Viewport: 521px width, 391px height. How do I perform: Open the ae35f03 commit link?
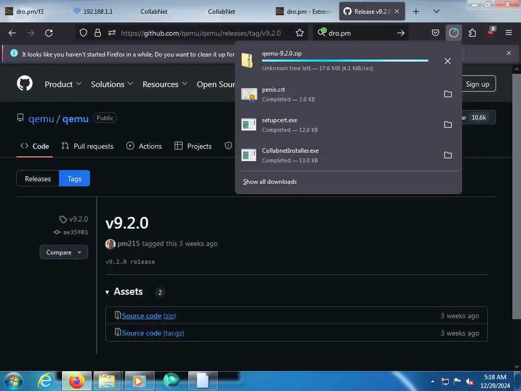(71, 232)
